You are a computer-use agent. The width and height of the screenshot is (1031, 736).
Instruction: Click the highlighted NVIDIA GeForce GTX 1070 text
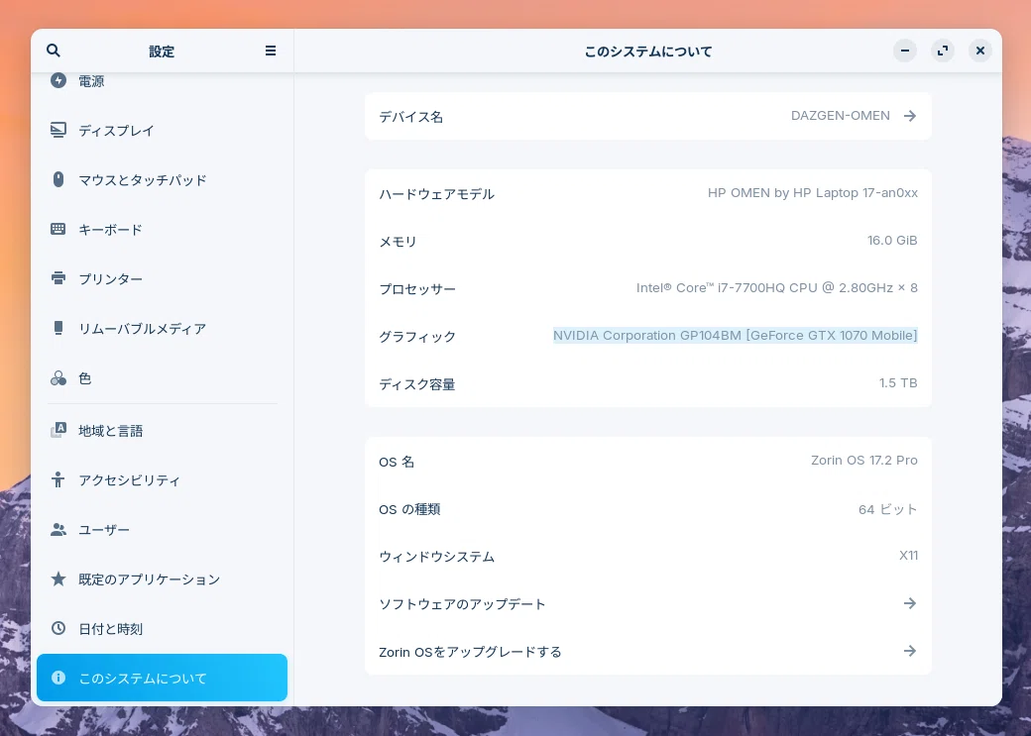click(736, 335)
